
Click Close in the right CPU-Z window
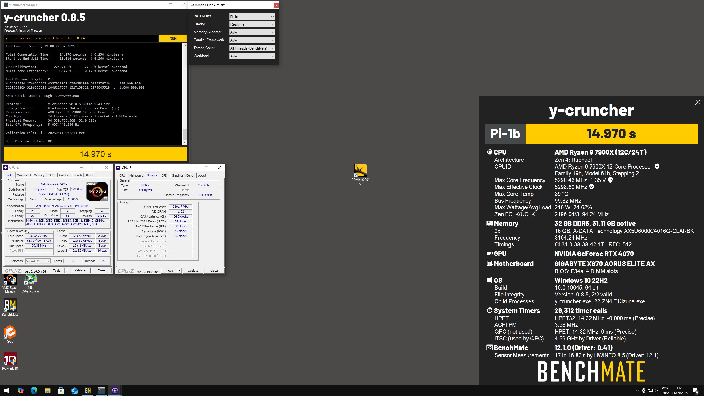[214, 271]
